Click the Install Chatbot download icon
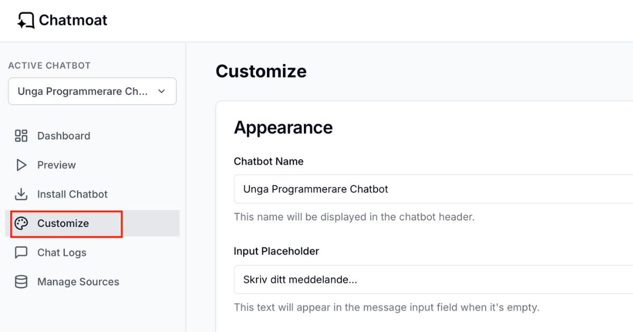The height and width of the screenshot is (332, 633). click(21, 194)
